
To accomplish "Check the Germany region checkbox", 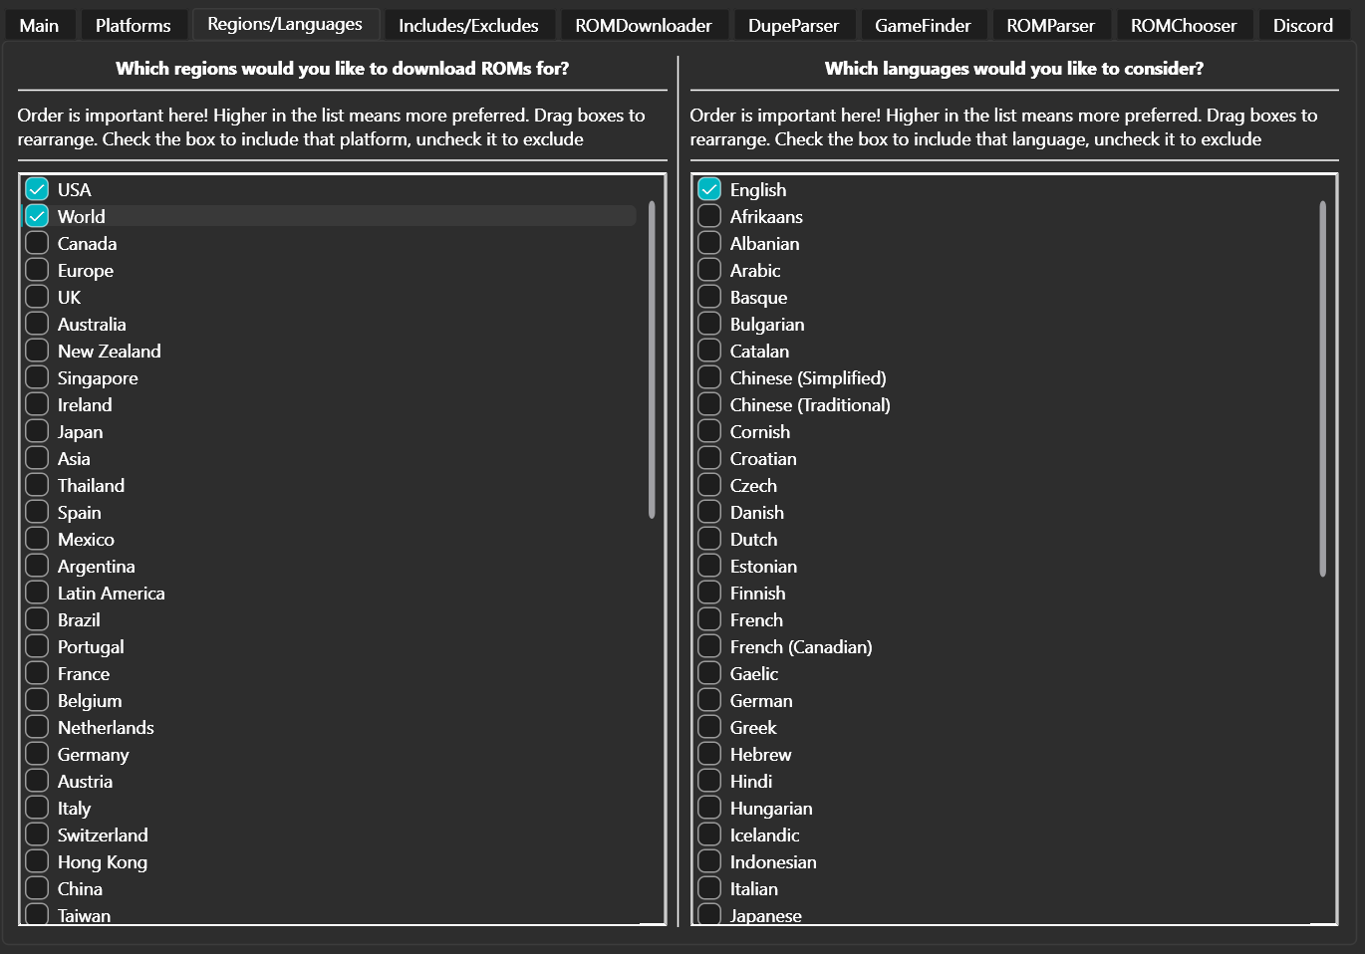I will (37, 753).
